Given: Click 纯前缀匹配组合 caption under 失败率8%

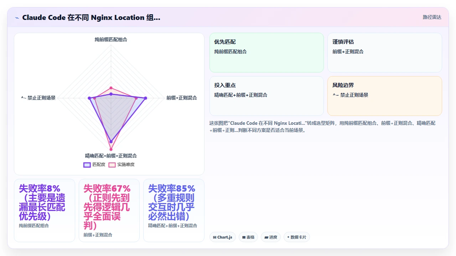Looking at the screenshot, I should [x=34, y=226].
